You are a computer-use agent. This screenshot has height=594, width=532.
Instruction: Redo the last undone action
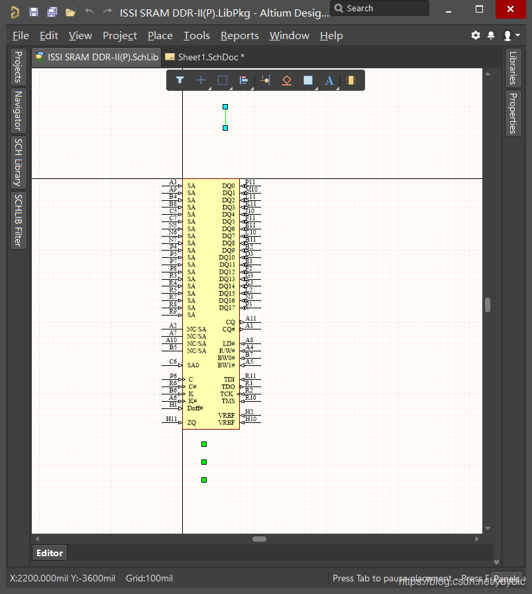[107, 12]
